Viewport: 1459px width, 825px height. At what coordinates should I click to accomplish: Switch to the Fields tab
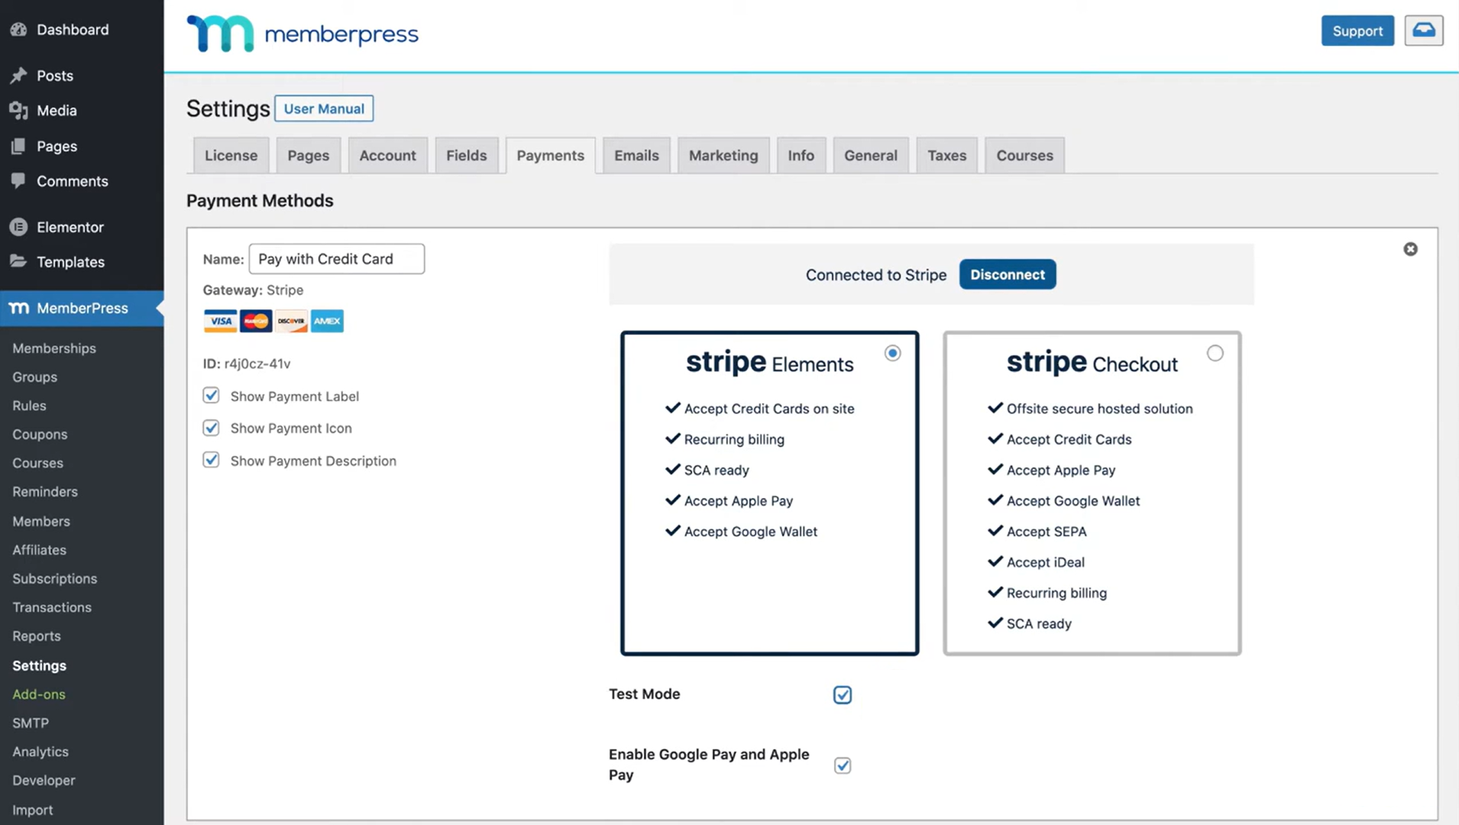pyautogui.click(x=467, y=155)
